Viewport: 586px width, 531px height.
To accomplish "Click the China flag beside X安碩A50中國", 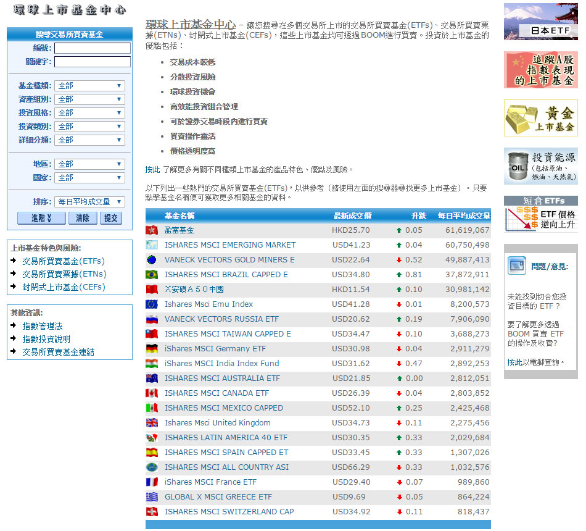I will (152, 289).
